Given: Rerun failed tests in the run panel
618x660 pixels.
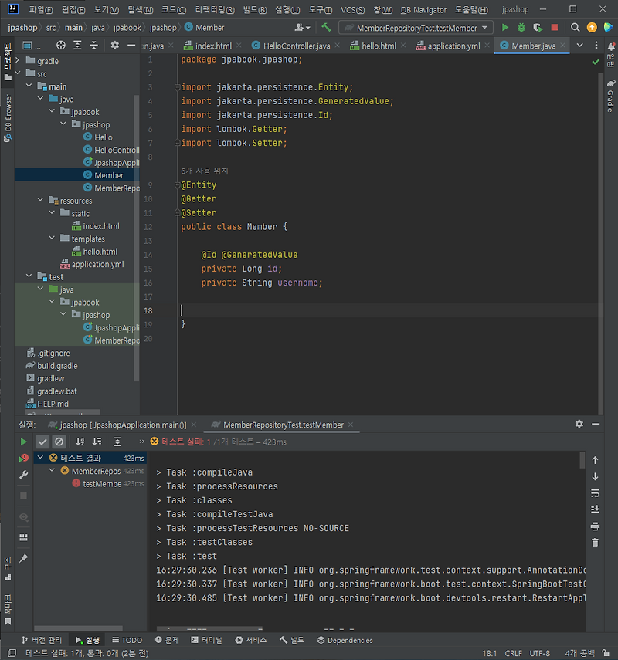Looking at the screenshot, I should coord(23,457).
